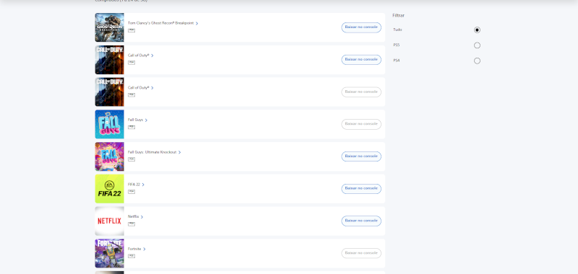Open Fall Guys: Ultimate Knockout title link
Screen dimensions: 578x274
coord(152,152)
